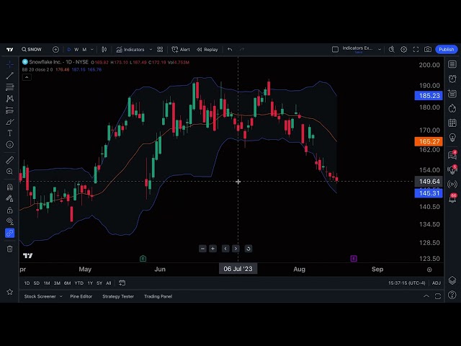Image resolution: width=461 pixels, height=346 pixels.
Task: Open go to date calendar icon
Action: pyautogui.click(x=122, y=283)
